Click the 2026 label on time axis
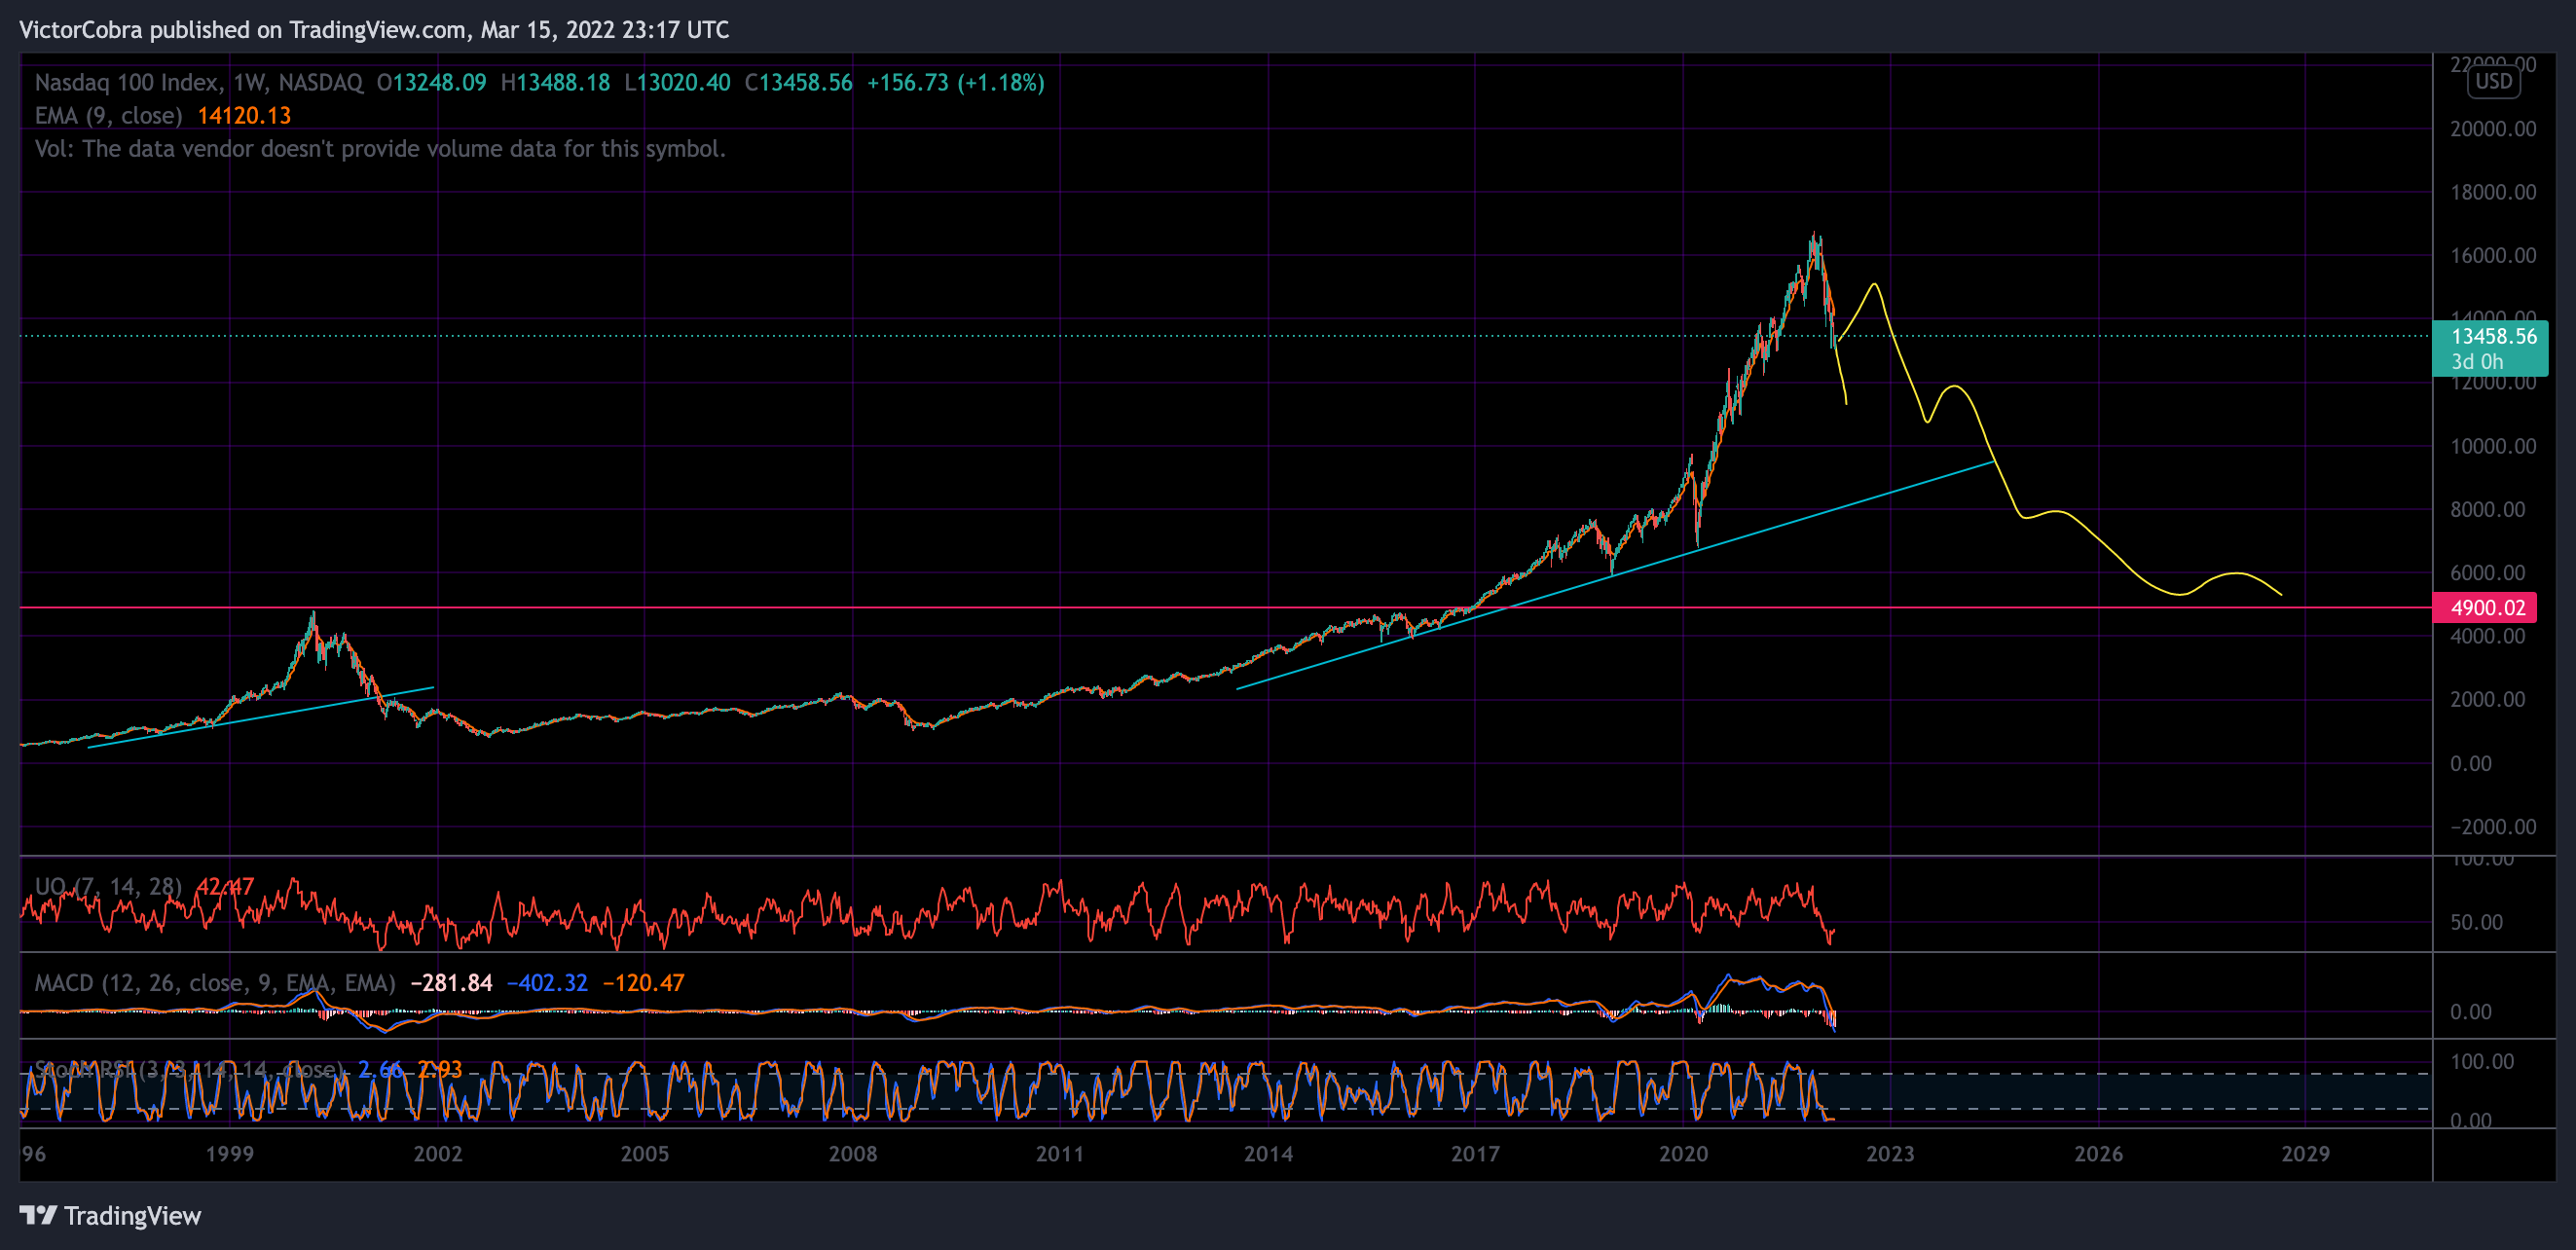This screenshot has width=2576, height=1250. (2098, 1154)
